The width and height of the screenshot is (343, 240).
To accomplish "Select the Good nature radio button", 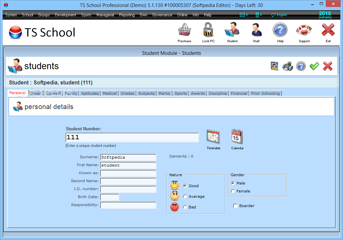I will tap(185, 186).
